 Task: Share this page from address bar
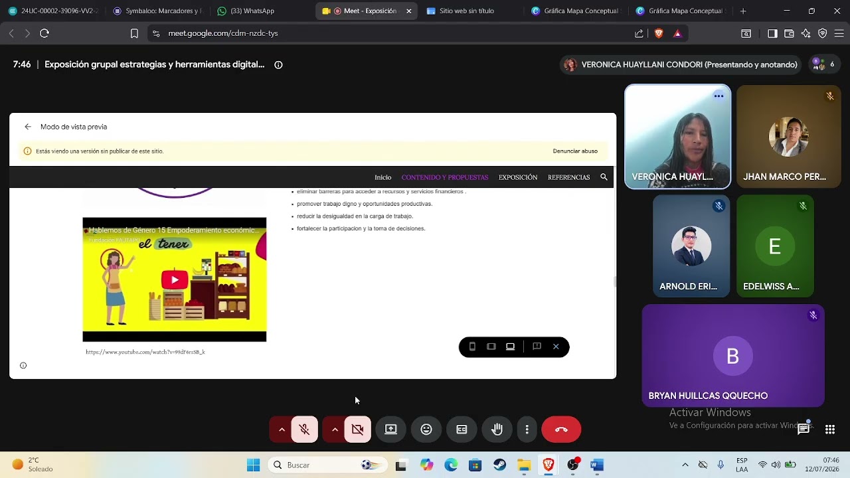pos(639,33)
